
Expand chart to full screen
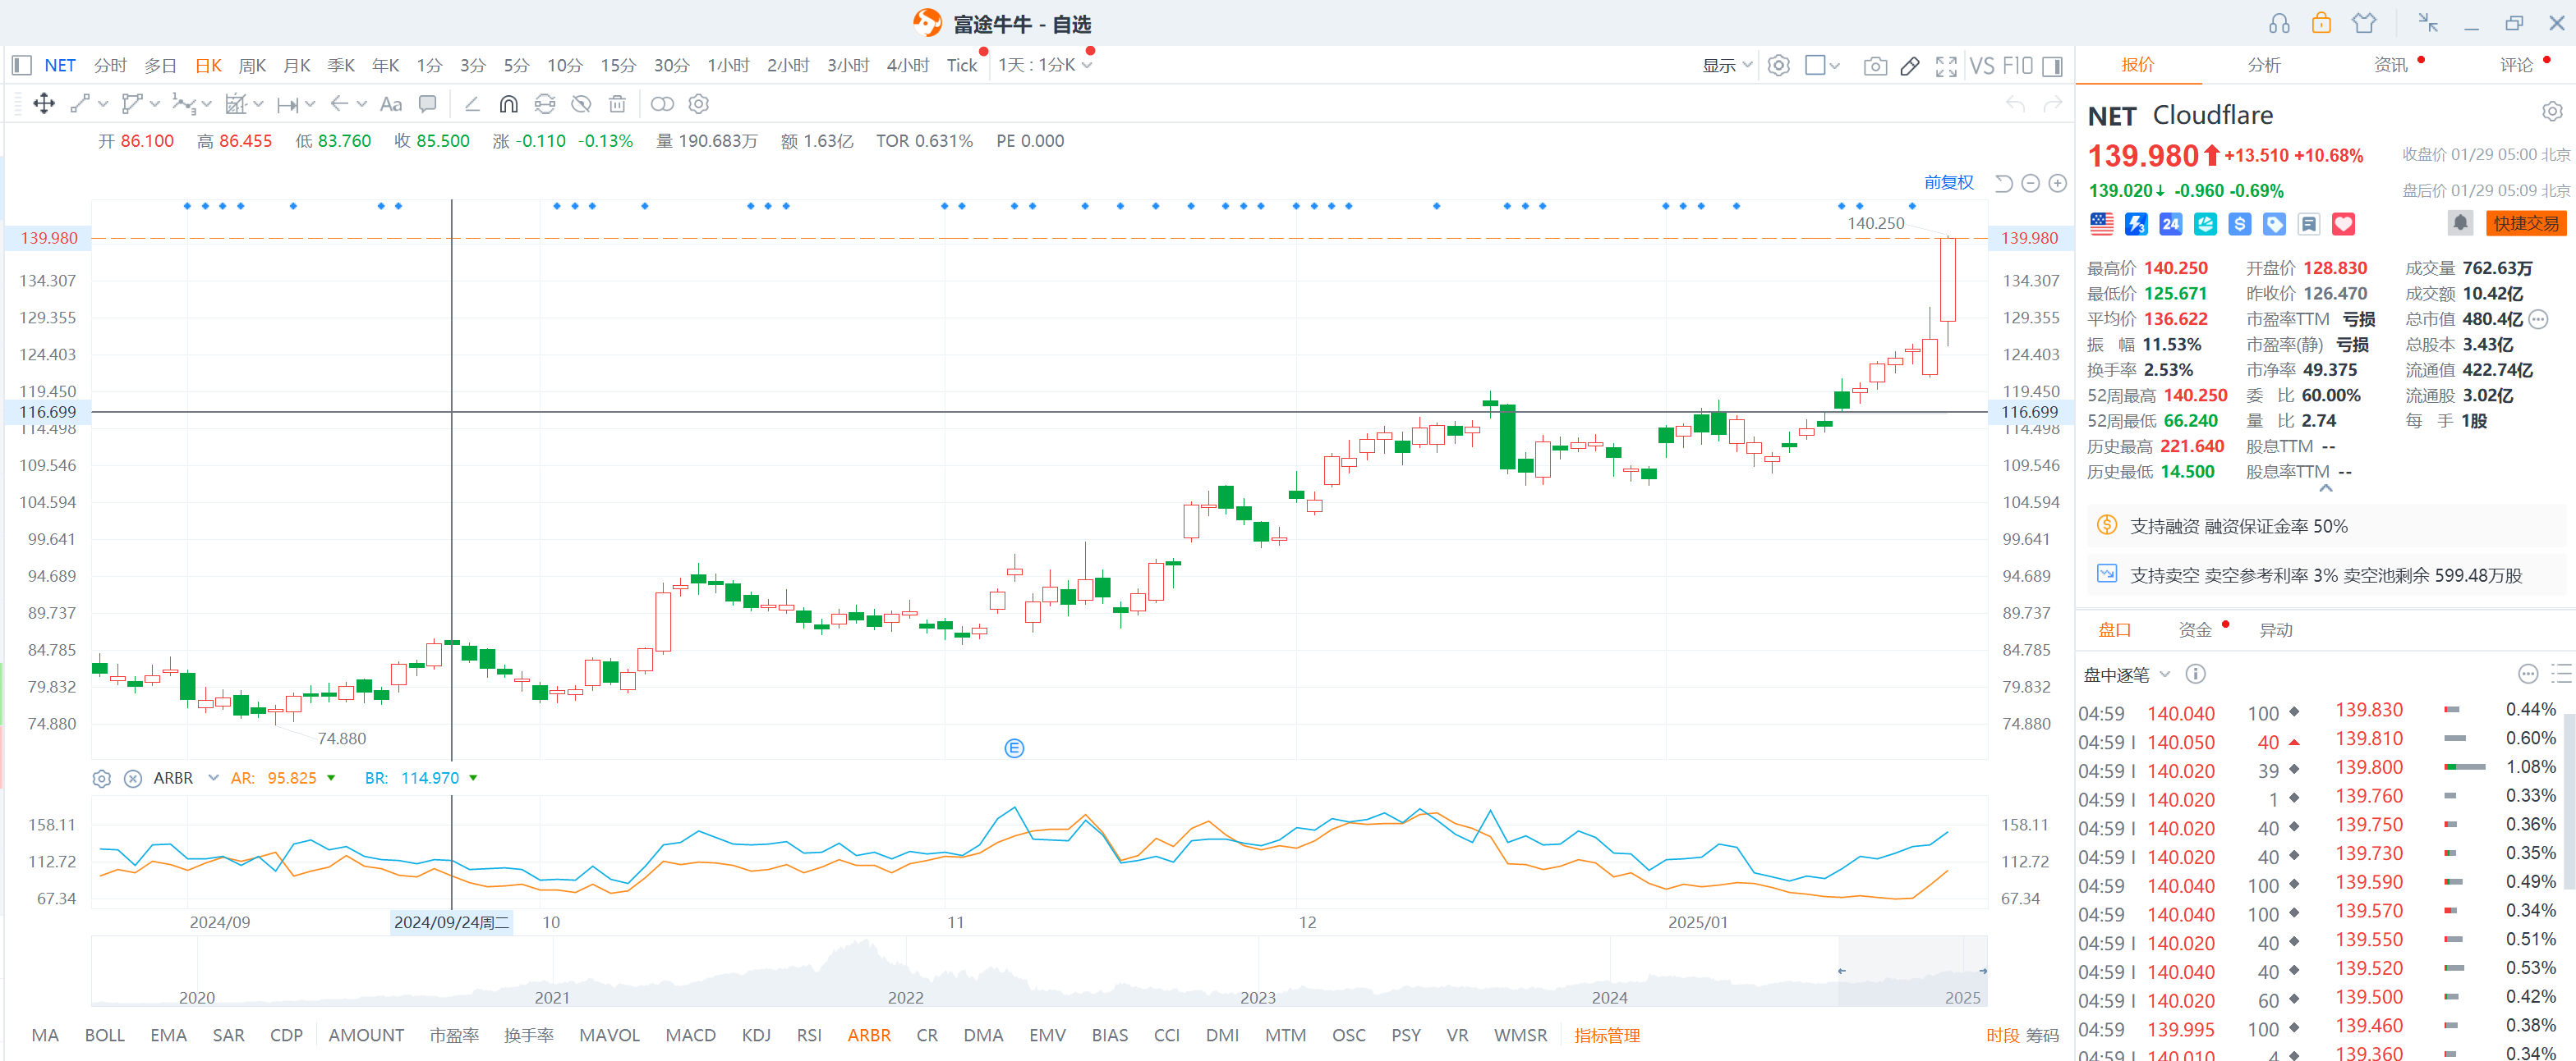tap(1946, 66)
